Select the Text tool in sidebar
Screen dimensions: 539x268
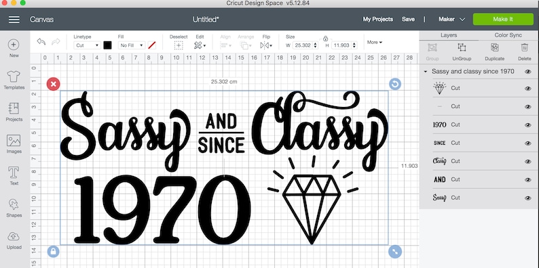[x=14, y=176]
